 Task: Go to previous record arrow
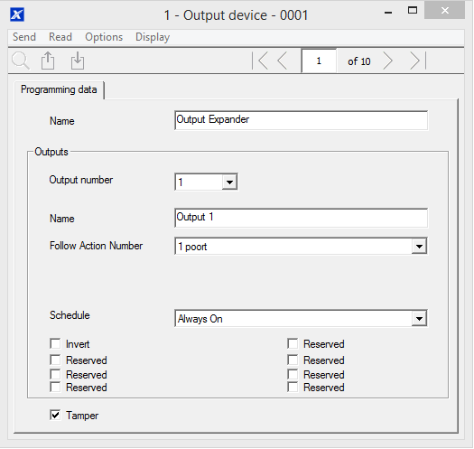point(283,61)
